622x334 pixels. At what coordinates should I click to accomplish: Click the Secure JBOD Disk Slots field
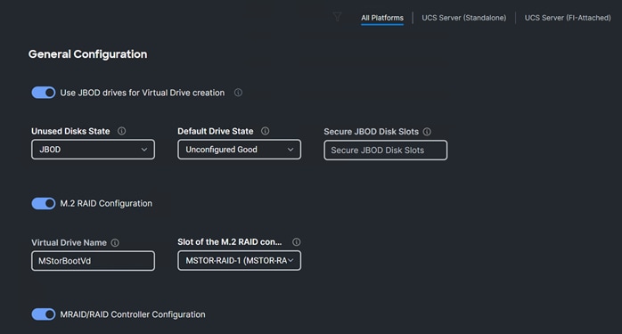click(386, 151)
